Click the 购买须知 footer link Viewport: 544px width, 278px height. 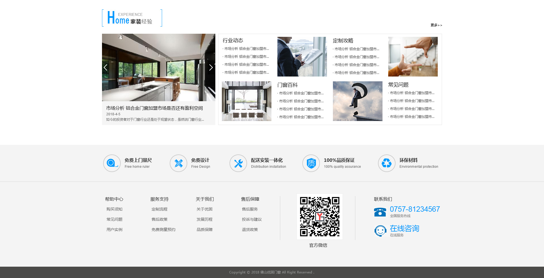114,209
